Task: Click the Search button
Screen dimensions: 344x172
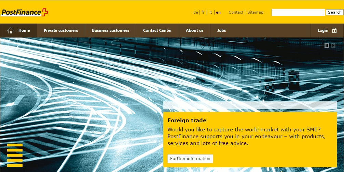Action: click(x=334, y=12)
